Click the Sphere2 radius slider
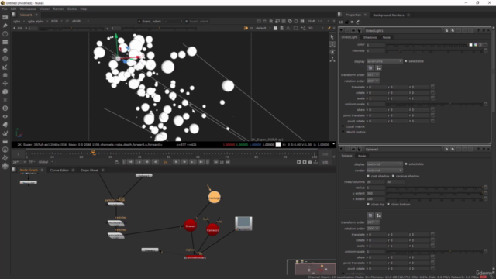Image resolution: width=496 pixels, height=279 pixels. [x=434, y=188]
